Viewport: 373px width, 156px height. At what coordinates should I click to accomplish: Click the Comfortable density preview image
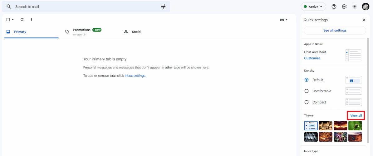click(x=354, y=91)
